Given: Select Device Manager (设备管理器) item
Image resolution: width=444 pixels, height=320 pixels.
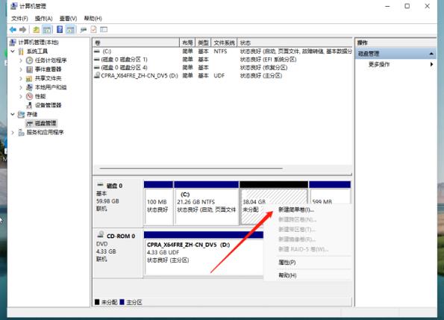Looking at the screenshot, I should (49, 105).
